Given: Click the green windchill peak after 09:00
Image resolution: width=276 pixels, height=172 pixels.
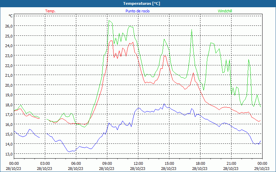Looking at the screenshot, I should pyautogui.click(x=109, y=21).
